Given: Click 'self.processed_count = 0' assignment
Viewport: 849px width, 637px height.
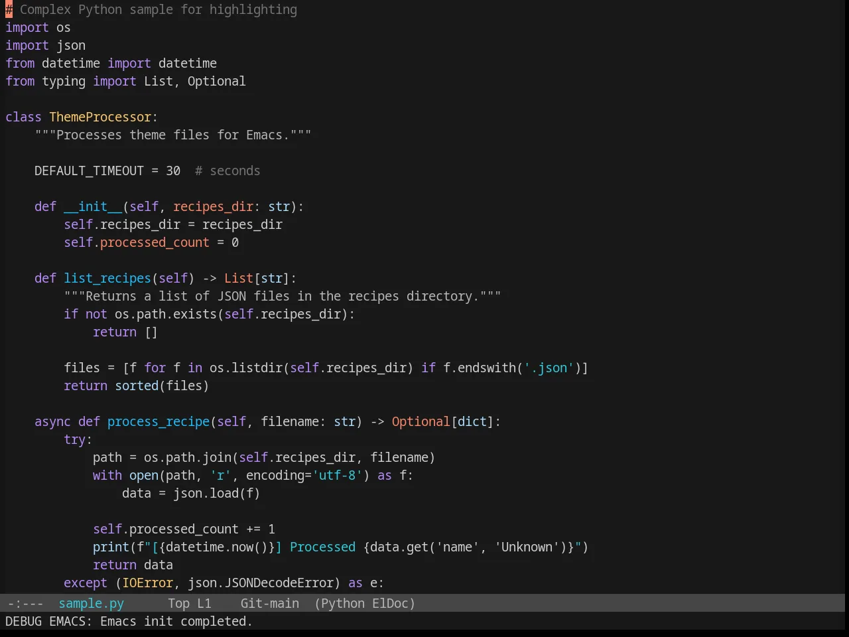Looking at the screenshot, I should click(x=151, y=242).
